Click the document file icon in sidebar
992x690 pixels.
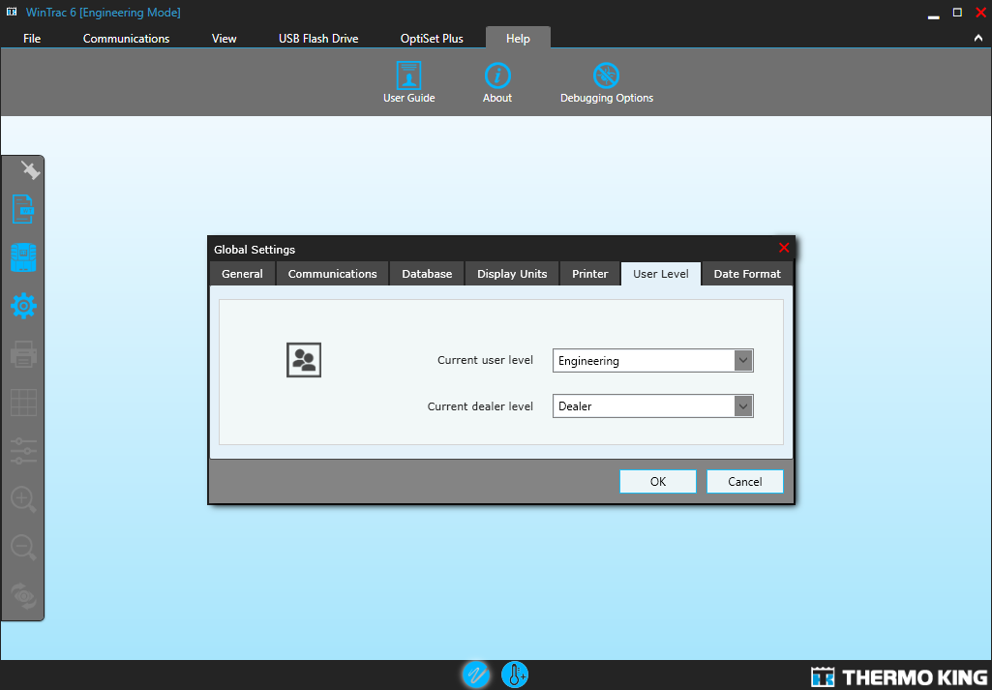coord(23,209)
